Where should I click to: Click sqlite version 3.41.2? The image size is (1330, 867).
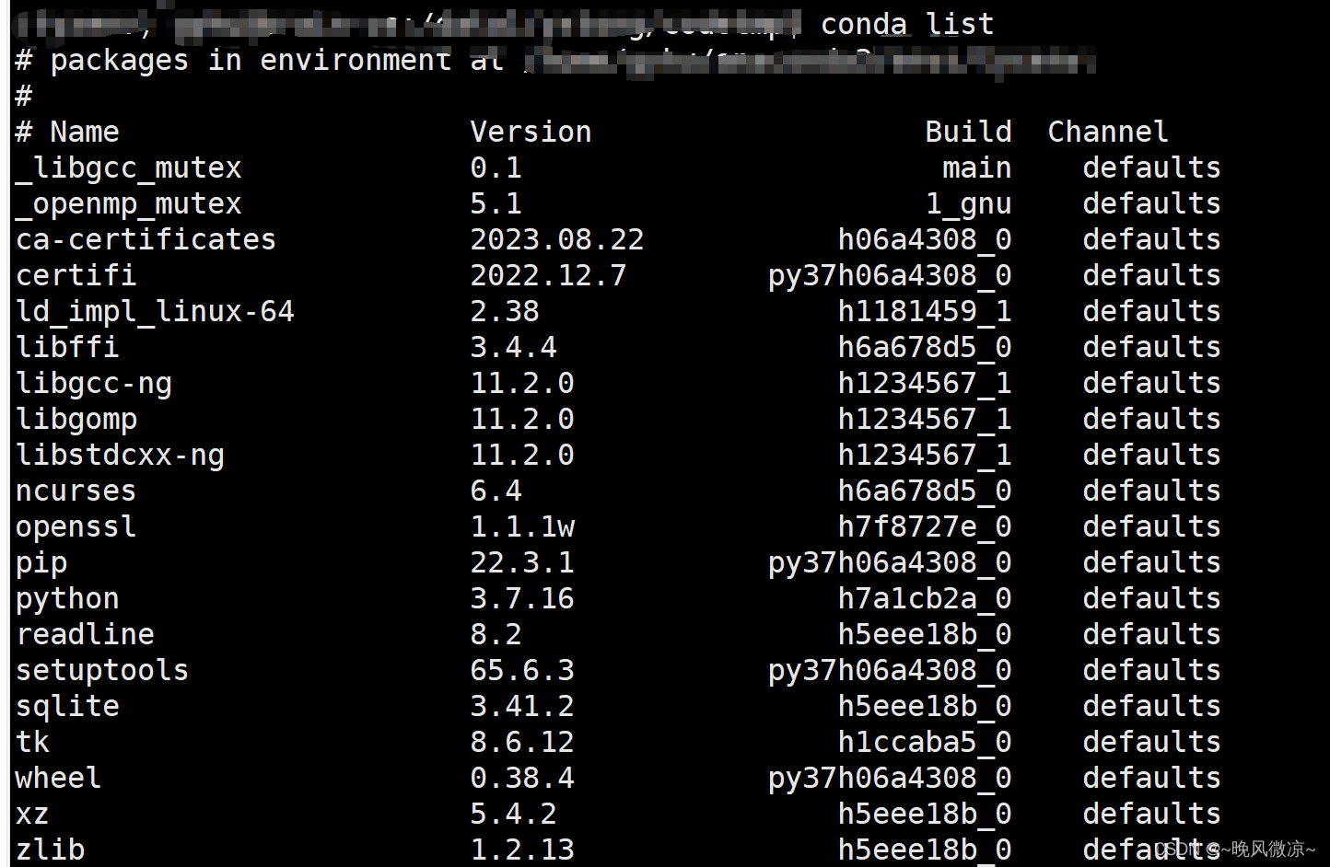pos(522,706)
